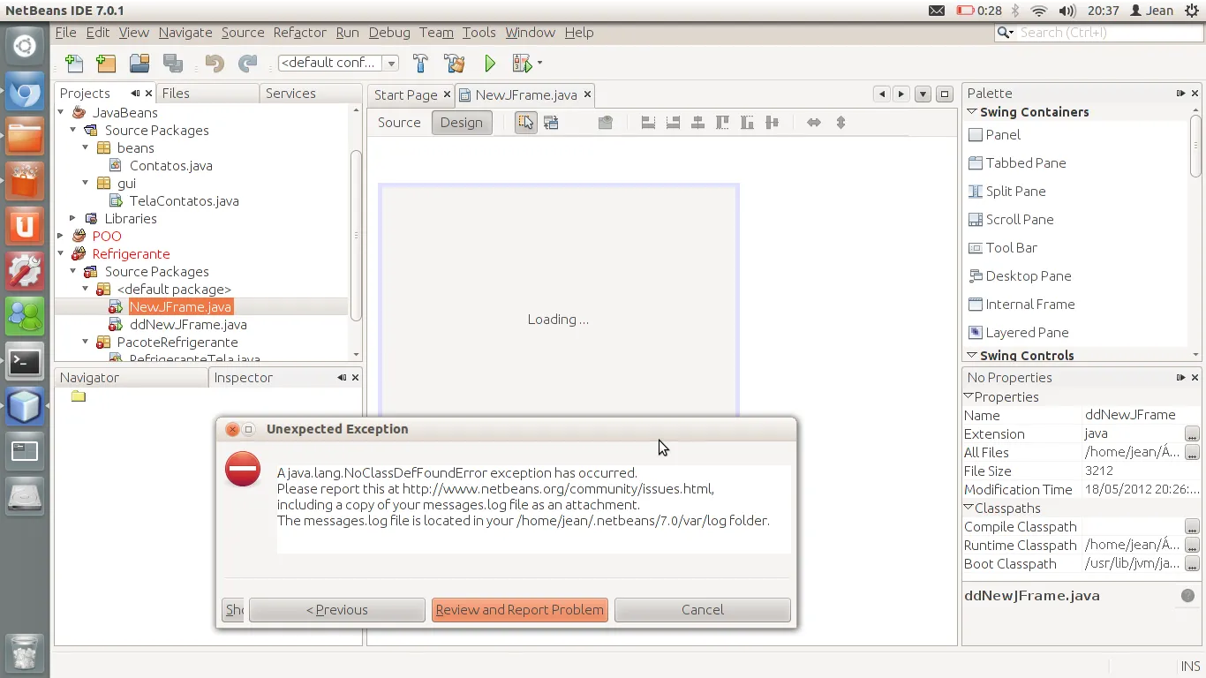Open the Terminal from the launcher
The width and height of the screenshot is (1206, 678).
[25, 362]
